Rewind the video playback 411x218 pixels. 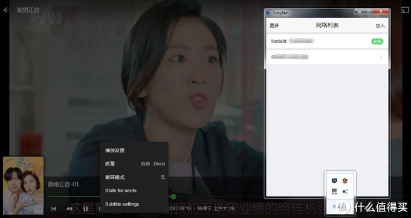pos(70,208)
